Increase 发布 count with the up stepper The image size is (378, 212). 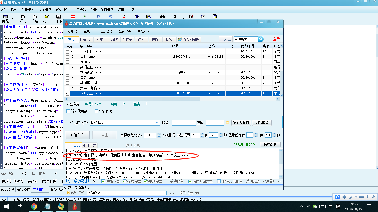point(159,134)
